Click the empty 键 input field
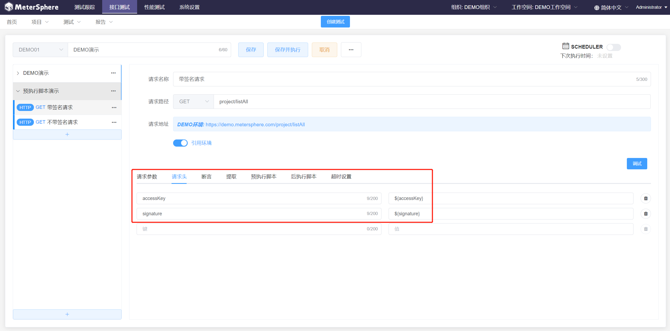Screen dimensions: 670x331 [x=251, y=229]
